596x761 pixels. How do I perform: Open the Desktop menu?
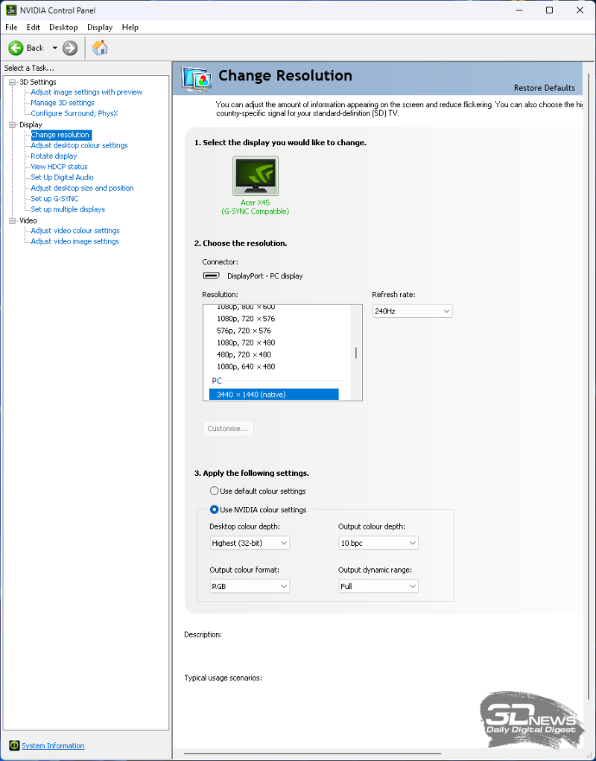click(63, 27)
